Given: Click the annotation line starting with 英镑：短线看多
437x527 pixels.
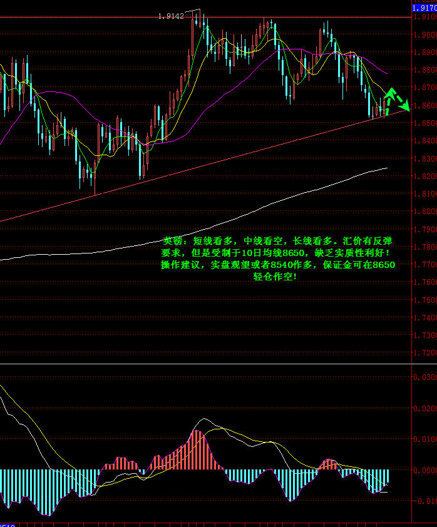Looking at the screenshot, I should [277, 241].
